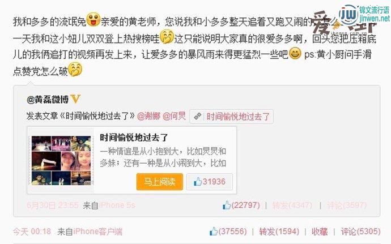Viewport: 391px width, 244px height.
Task: Click the JW jinwen.net logo
Action: [364, 15]
